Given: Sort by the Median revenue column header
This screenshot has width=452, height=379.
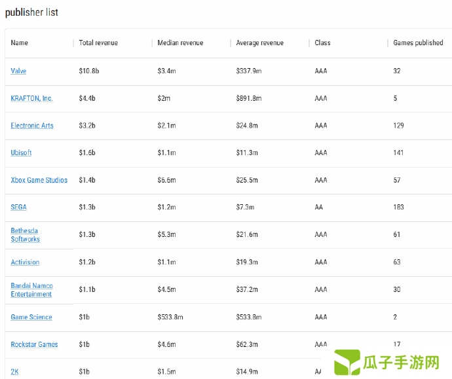Looking at the screenshot, I should click(180, 43).
